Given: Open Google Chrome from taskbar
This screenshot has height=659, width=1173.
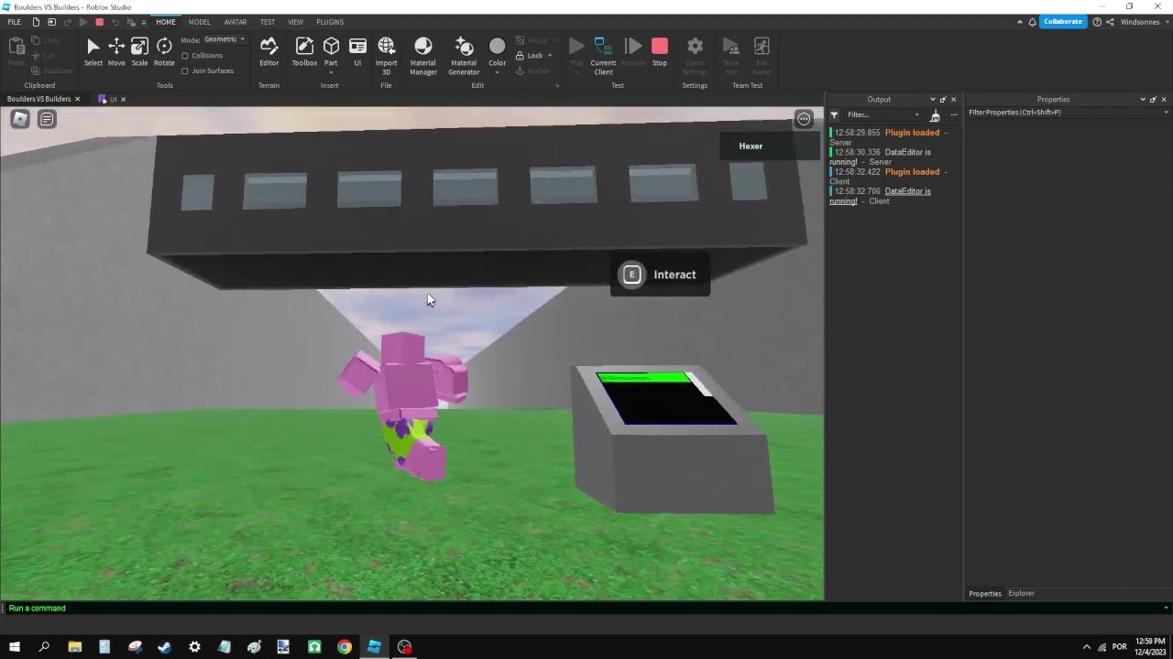Looking at the screenshot, I should click(x=344, y=647).
